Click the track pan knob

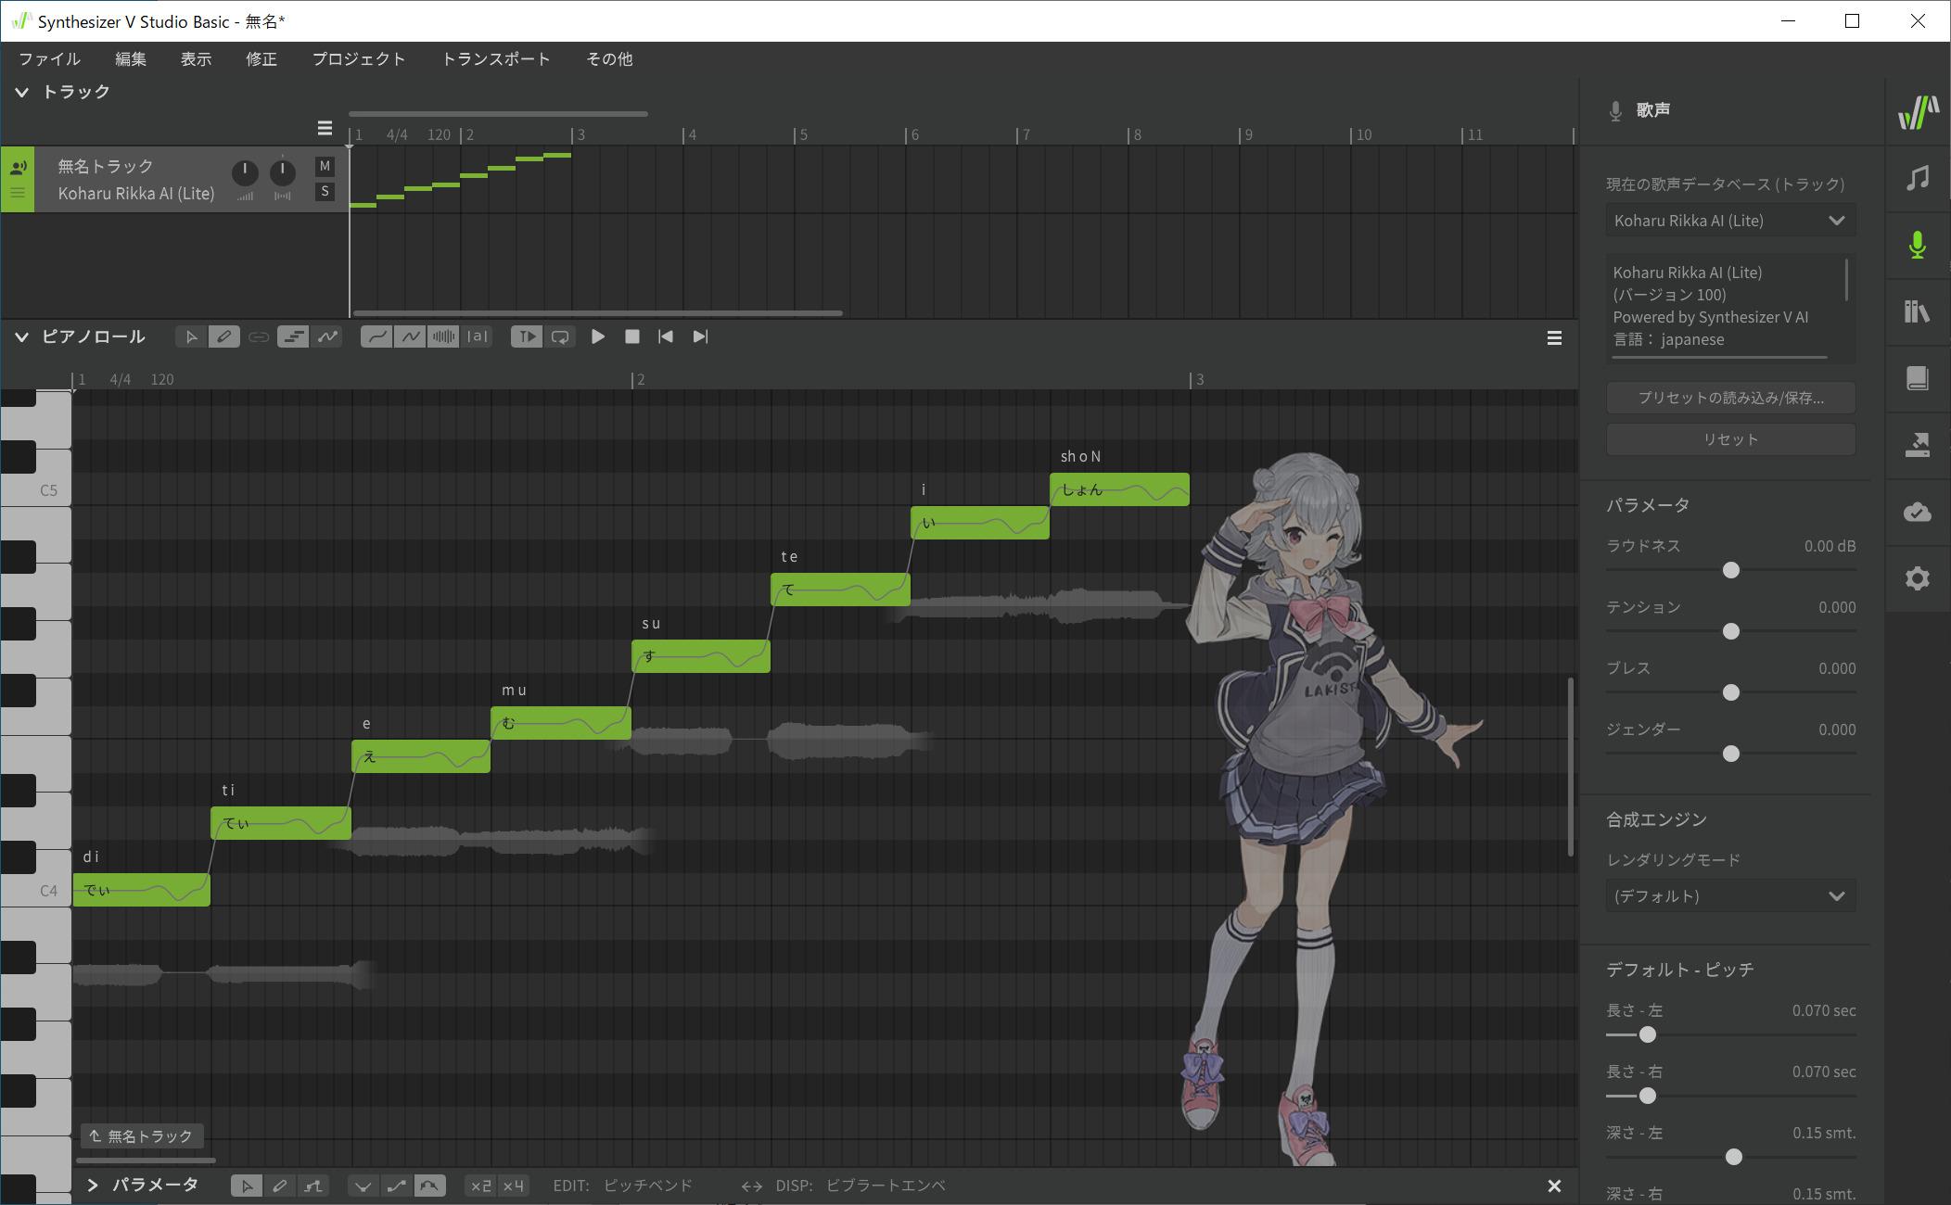pyautogui.click(x=282, y=172)
